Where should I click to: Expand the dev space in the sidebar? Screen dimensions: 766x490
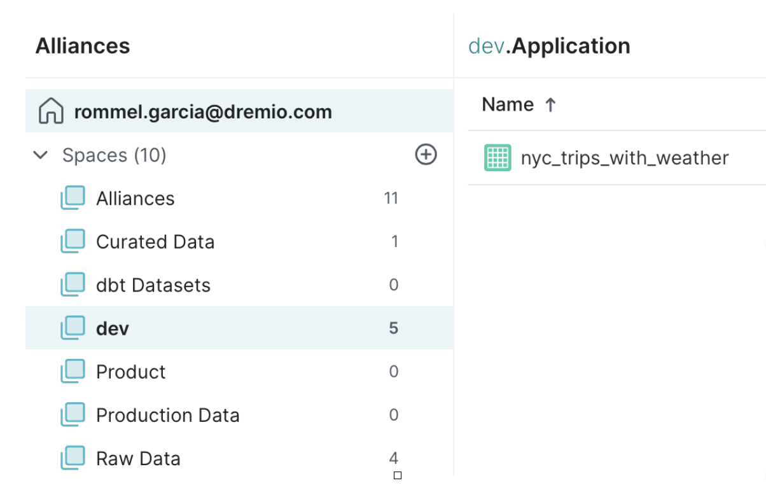point(112,327)
